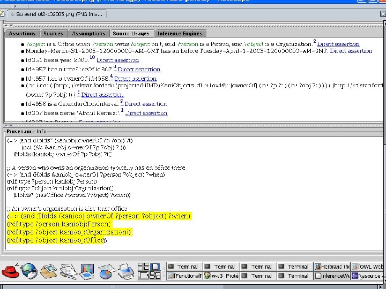
Task: Open Direct assertion link for ownerOf id4958 row
Action: coord(136,79)
